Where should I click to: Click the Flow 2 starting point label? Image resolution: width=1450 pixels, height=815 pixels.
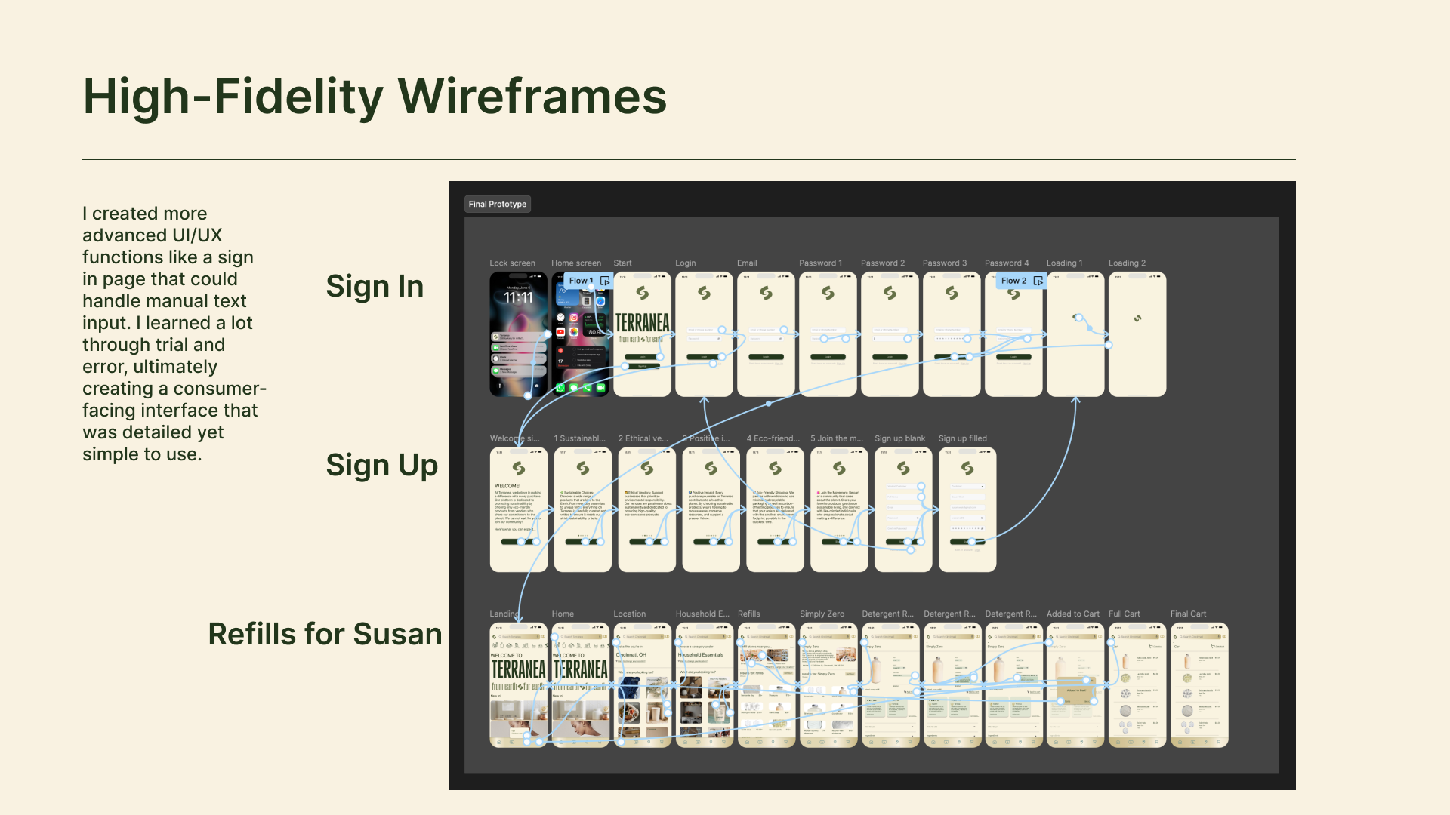[1013, 281]
